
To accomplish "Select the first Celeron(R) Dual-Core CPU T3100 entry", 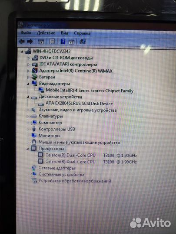I will (x=91, y=155).
